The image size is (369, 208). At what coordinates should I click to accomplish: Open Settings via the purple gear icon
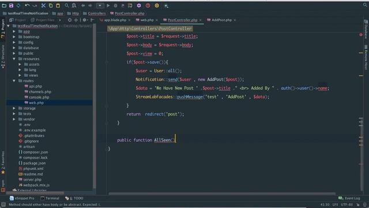click(x=139, y=5)
